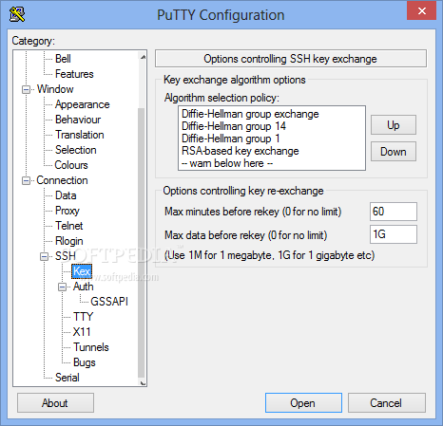Open the Rlogin settings
The image size is (443, 426).
pyautogui.click(x=68, y=241)
